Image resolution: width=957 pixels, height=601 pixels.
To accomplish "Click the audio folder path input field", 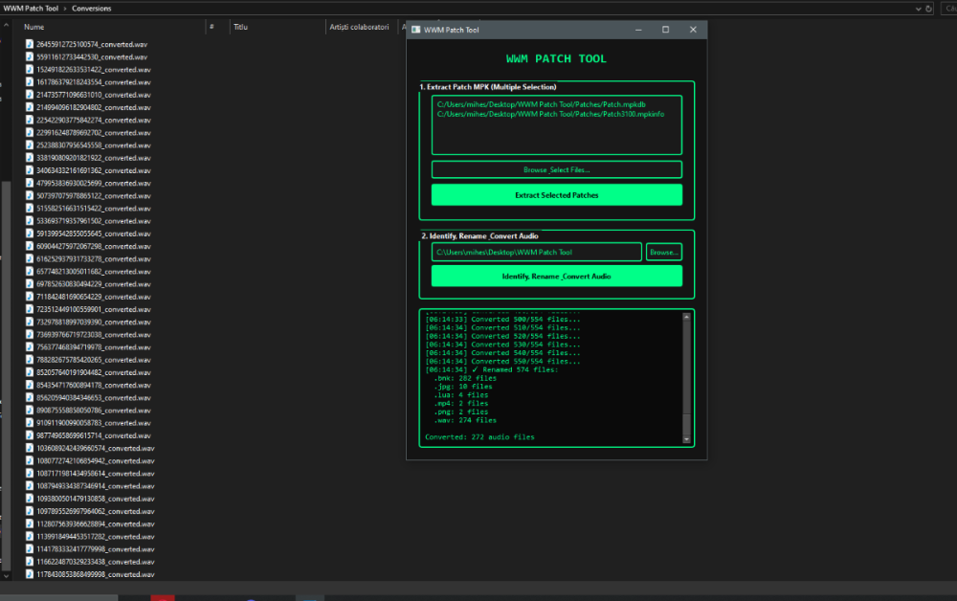I will click(536, 252).
